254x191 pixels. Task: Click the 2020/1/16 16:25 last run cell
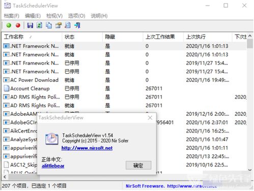click(x=207, y=131)
